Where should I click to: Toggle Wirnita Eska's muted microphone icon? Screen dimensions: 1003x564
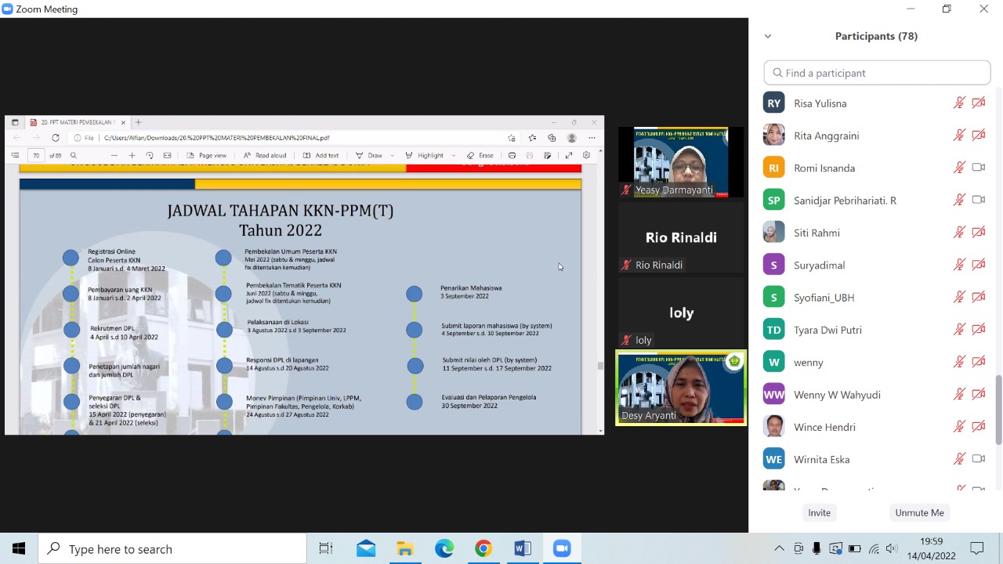click(958, 459)
